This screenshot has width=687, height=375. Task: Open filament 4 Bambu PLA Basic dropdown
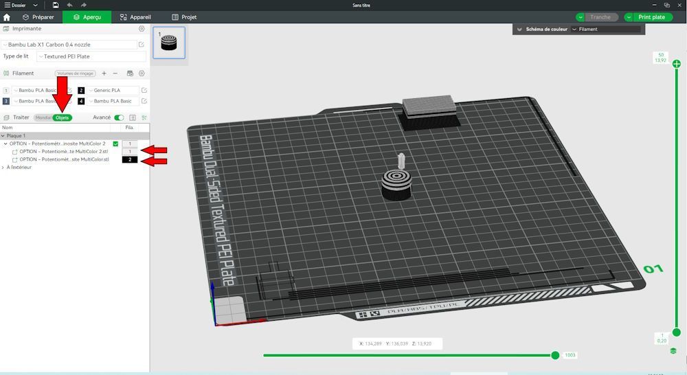pos(113,101)
